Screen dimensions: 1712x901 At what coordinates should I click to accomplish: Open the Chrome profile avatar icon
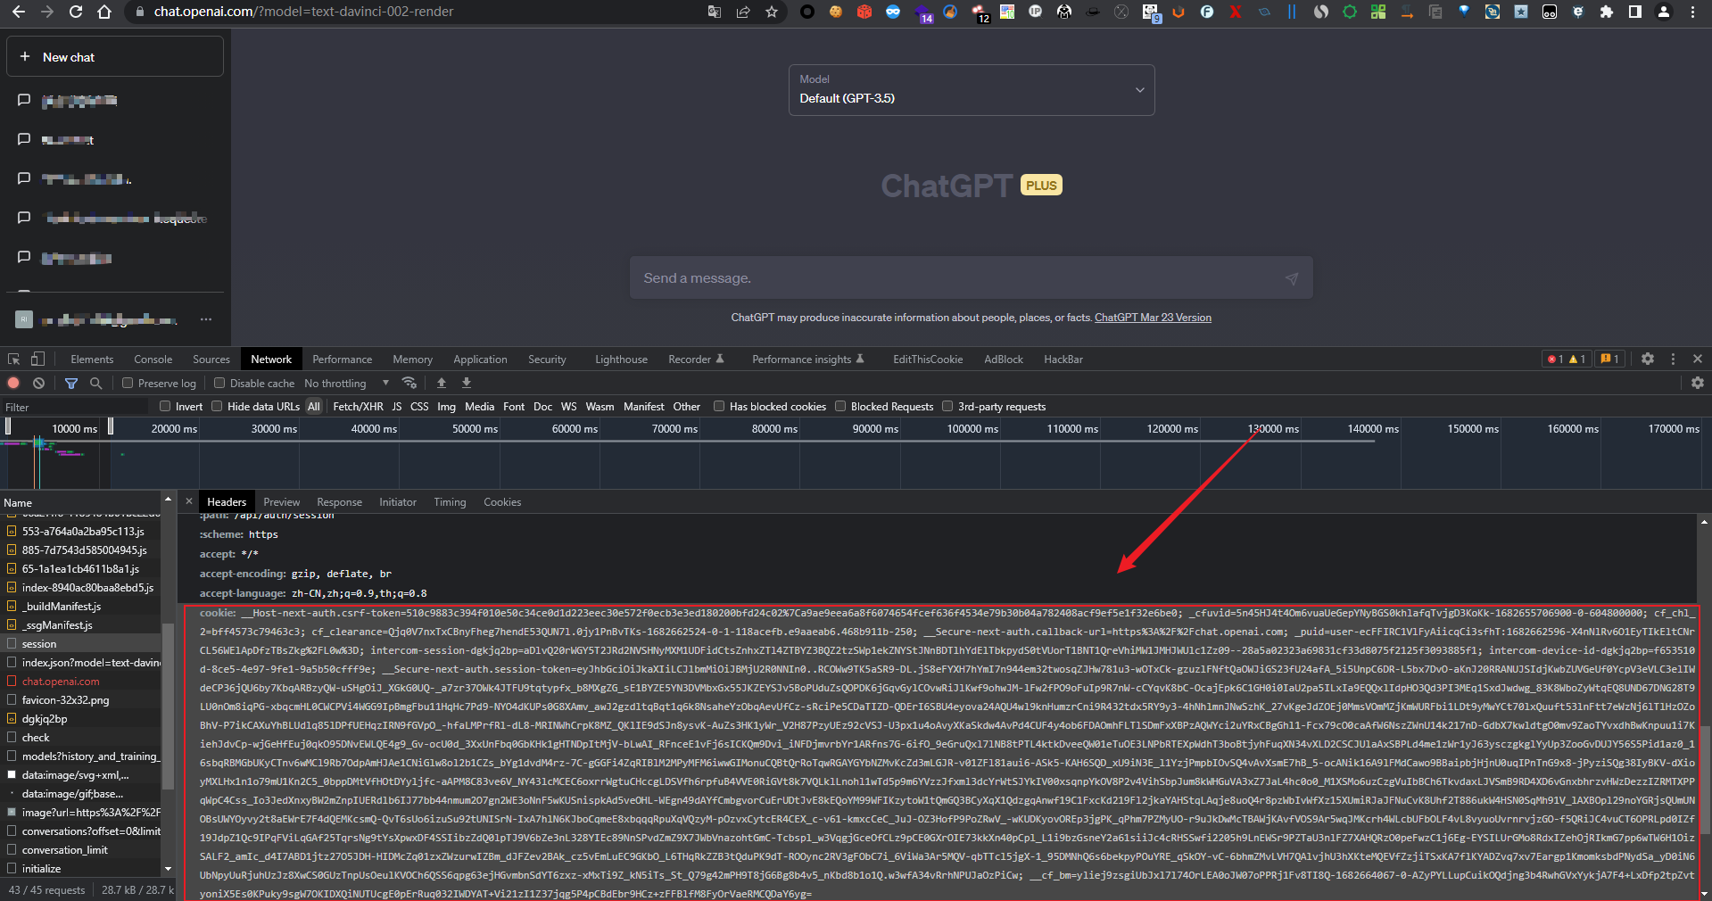[x=1664, y=12]
